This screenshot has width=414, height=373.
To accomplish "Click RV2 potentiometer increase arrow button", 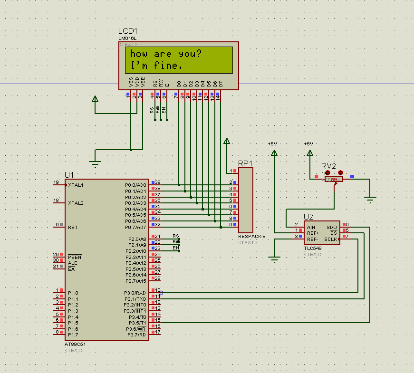I will pyautogui.click(x=341, y=172).
